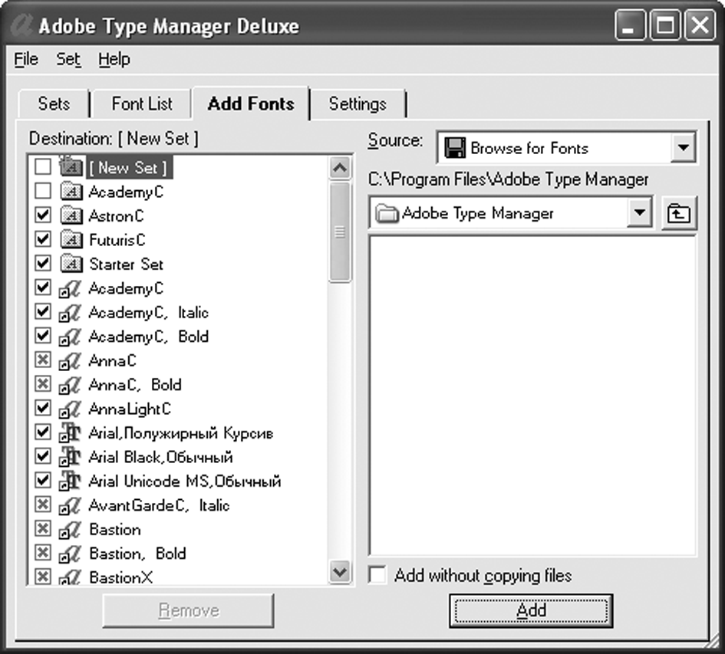The width and height of the screenshot is (725, 654).
Task: Click the Arial Unicode MS TrueType icon
Action: (x=71, y=481)
